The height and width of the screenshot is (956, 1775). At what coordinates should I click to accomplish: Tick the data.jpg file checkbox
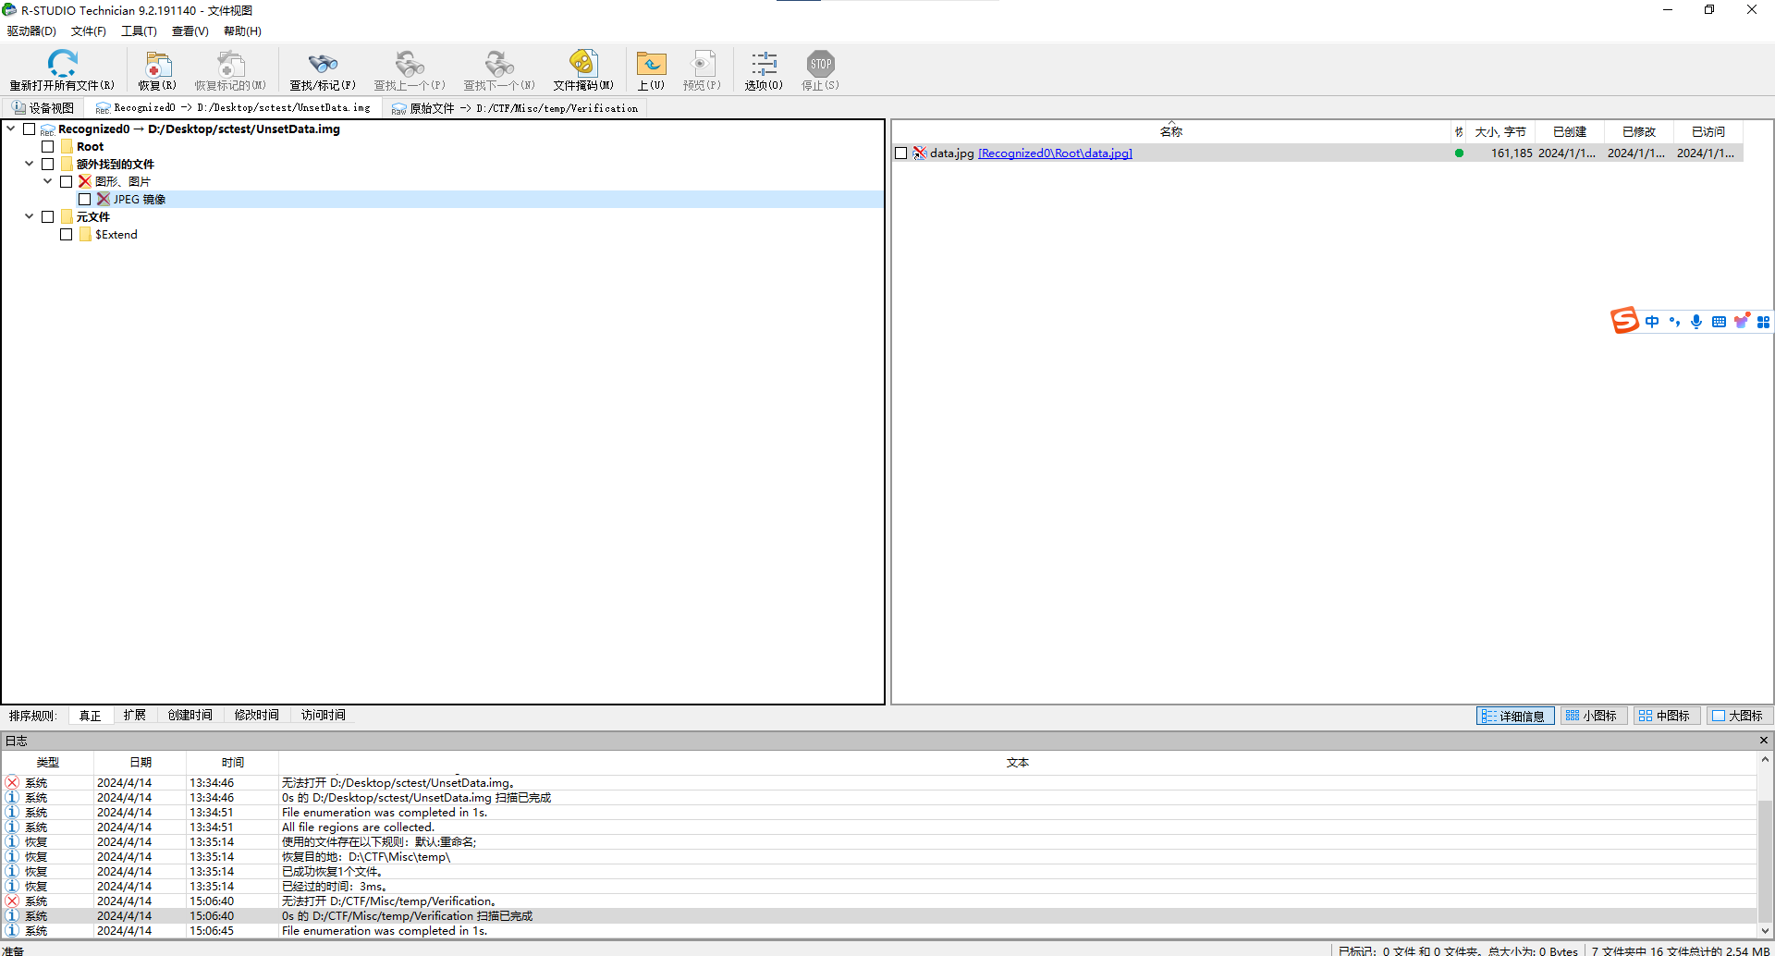(901, 153)
